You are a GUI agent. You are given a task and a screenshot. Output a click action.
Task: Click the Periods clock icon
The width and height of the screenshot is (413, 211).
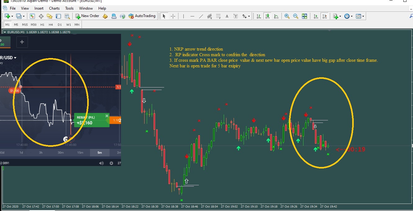pos(347,16)
